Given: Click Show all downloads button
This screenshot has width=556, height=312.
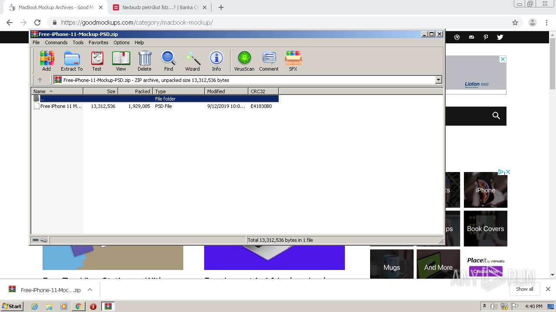Looking at the screenshot, I should 524,289.
